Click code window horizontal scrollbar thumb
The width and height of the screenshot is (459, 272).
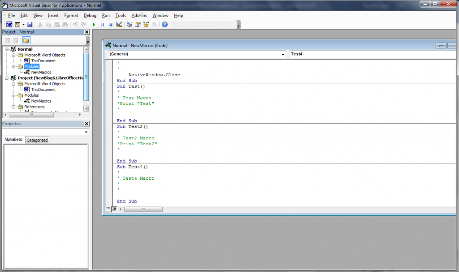[x=143, y=209]
